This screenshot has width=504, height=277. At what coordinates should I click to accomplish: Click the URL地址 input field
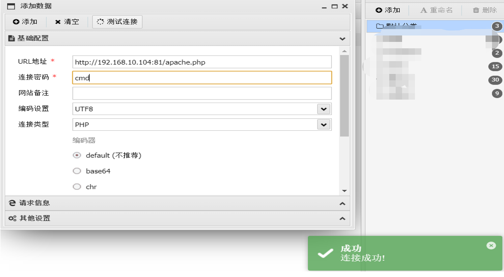202,62
